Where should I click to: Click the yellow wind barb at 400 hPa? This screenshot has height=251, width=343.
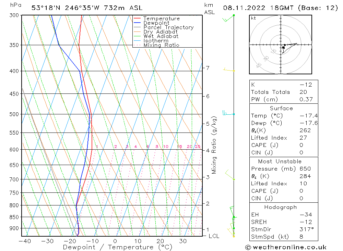[229, 70]
